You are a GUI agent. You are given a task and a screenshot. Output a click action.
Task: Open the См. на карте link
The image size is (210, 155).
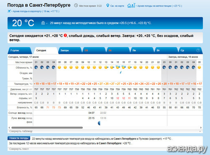117,6
